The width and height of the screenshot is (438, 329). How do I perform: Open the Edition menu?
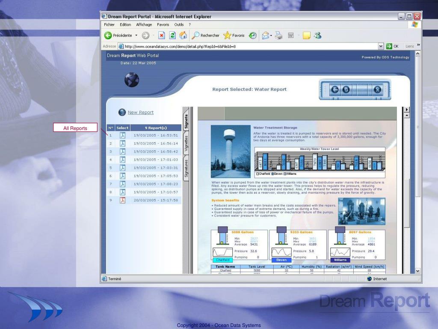[x=125, y=24]
